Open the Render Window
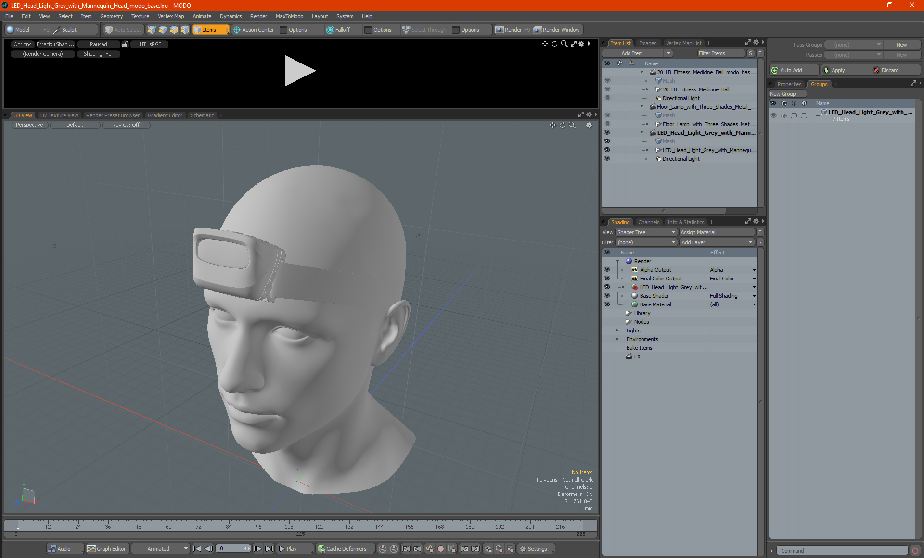Viewport: 924px width, 558px height. coord(557,30)
